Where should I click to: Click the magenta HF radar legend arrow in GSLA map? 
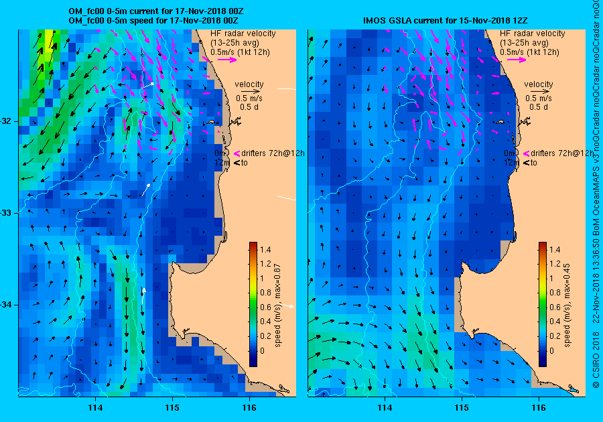517,60
